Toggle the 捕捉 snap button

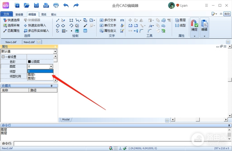194,27
